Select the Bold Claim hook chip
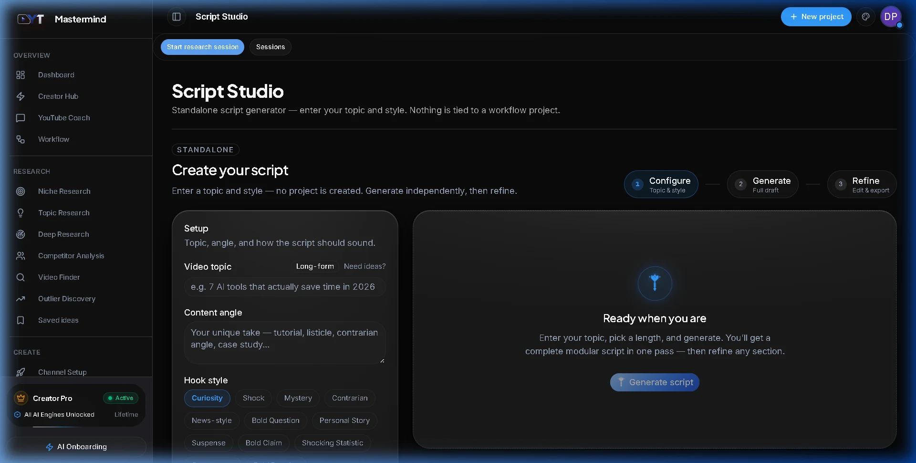 264,443
